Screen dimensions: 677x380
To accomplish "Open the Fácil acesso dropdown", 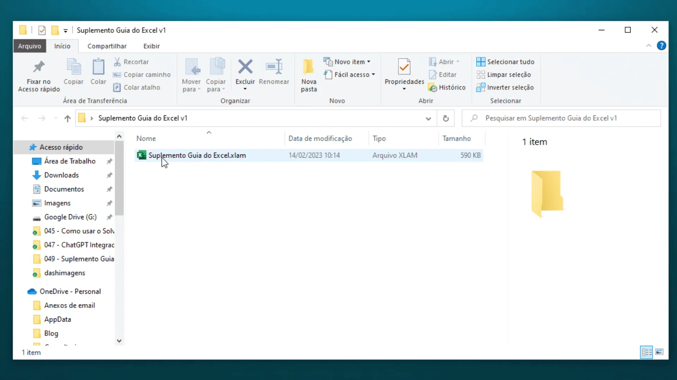I will (349, 75).
